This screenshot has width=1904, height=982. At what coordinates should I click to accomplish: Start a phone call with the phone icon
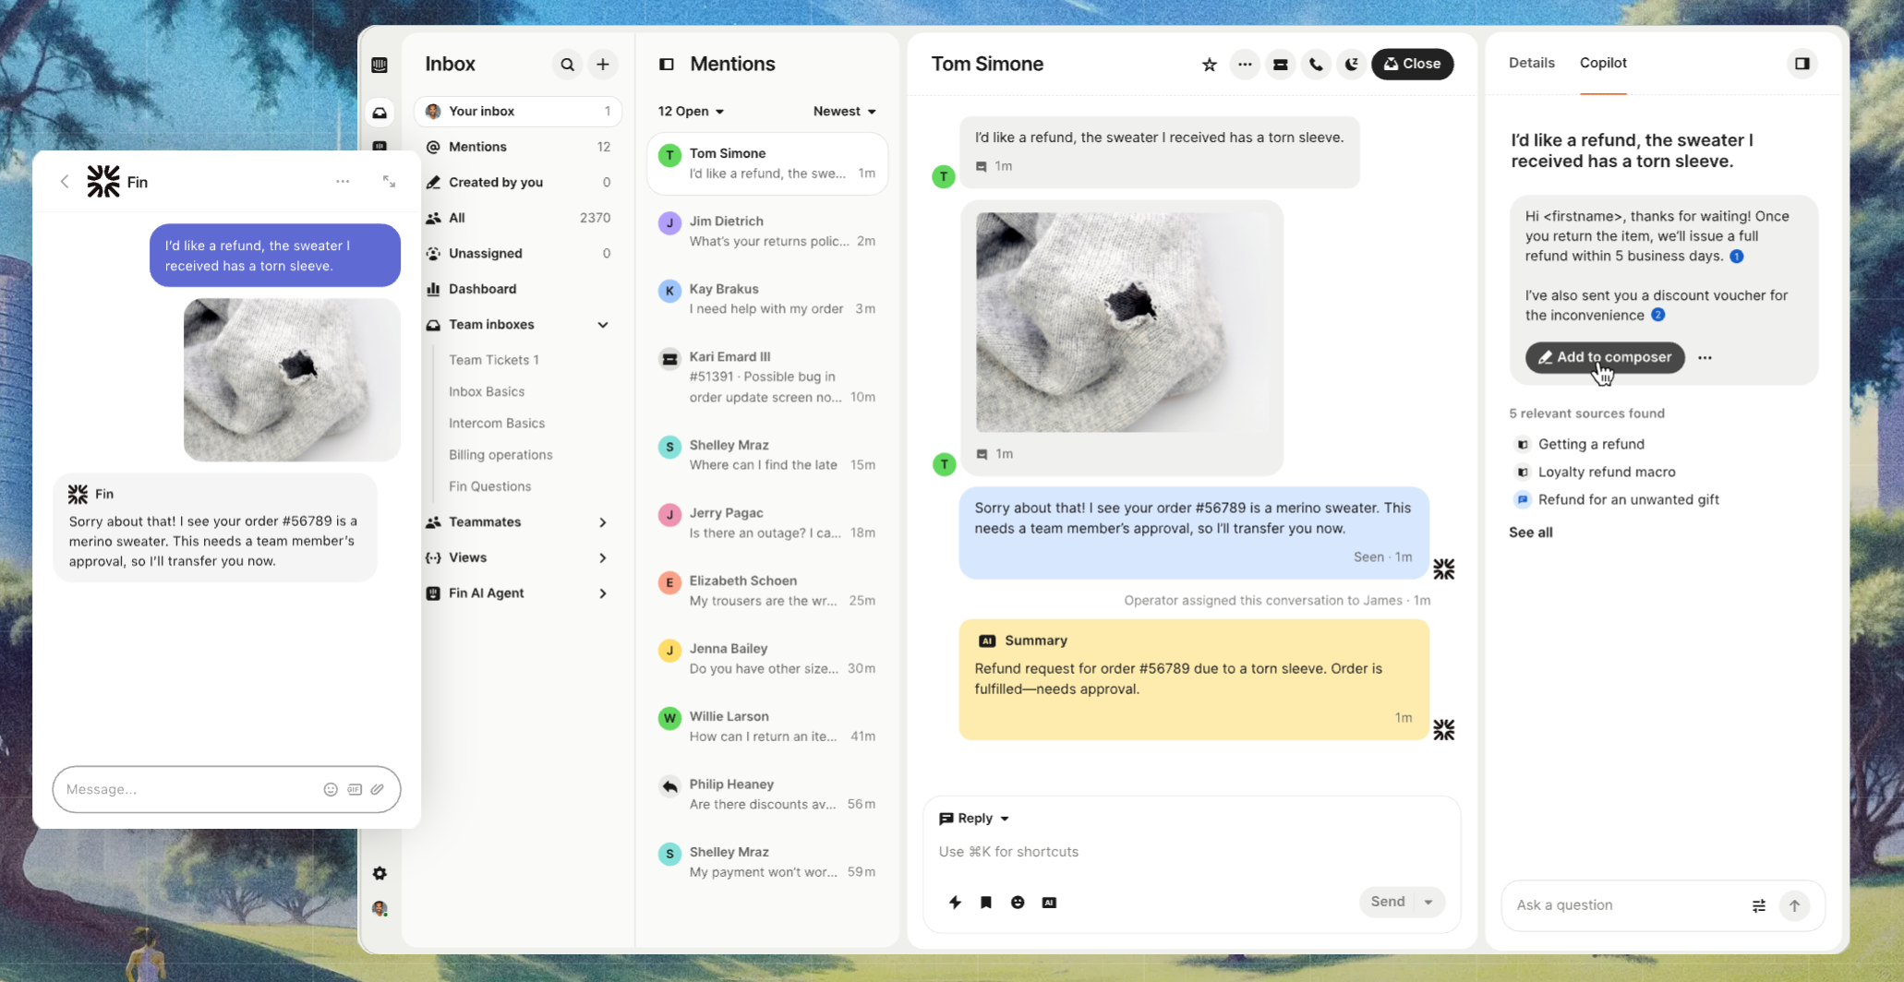[x=1316, y=65]
